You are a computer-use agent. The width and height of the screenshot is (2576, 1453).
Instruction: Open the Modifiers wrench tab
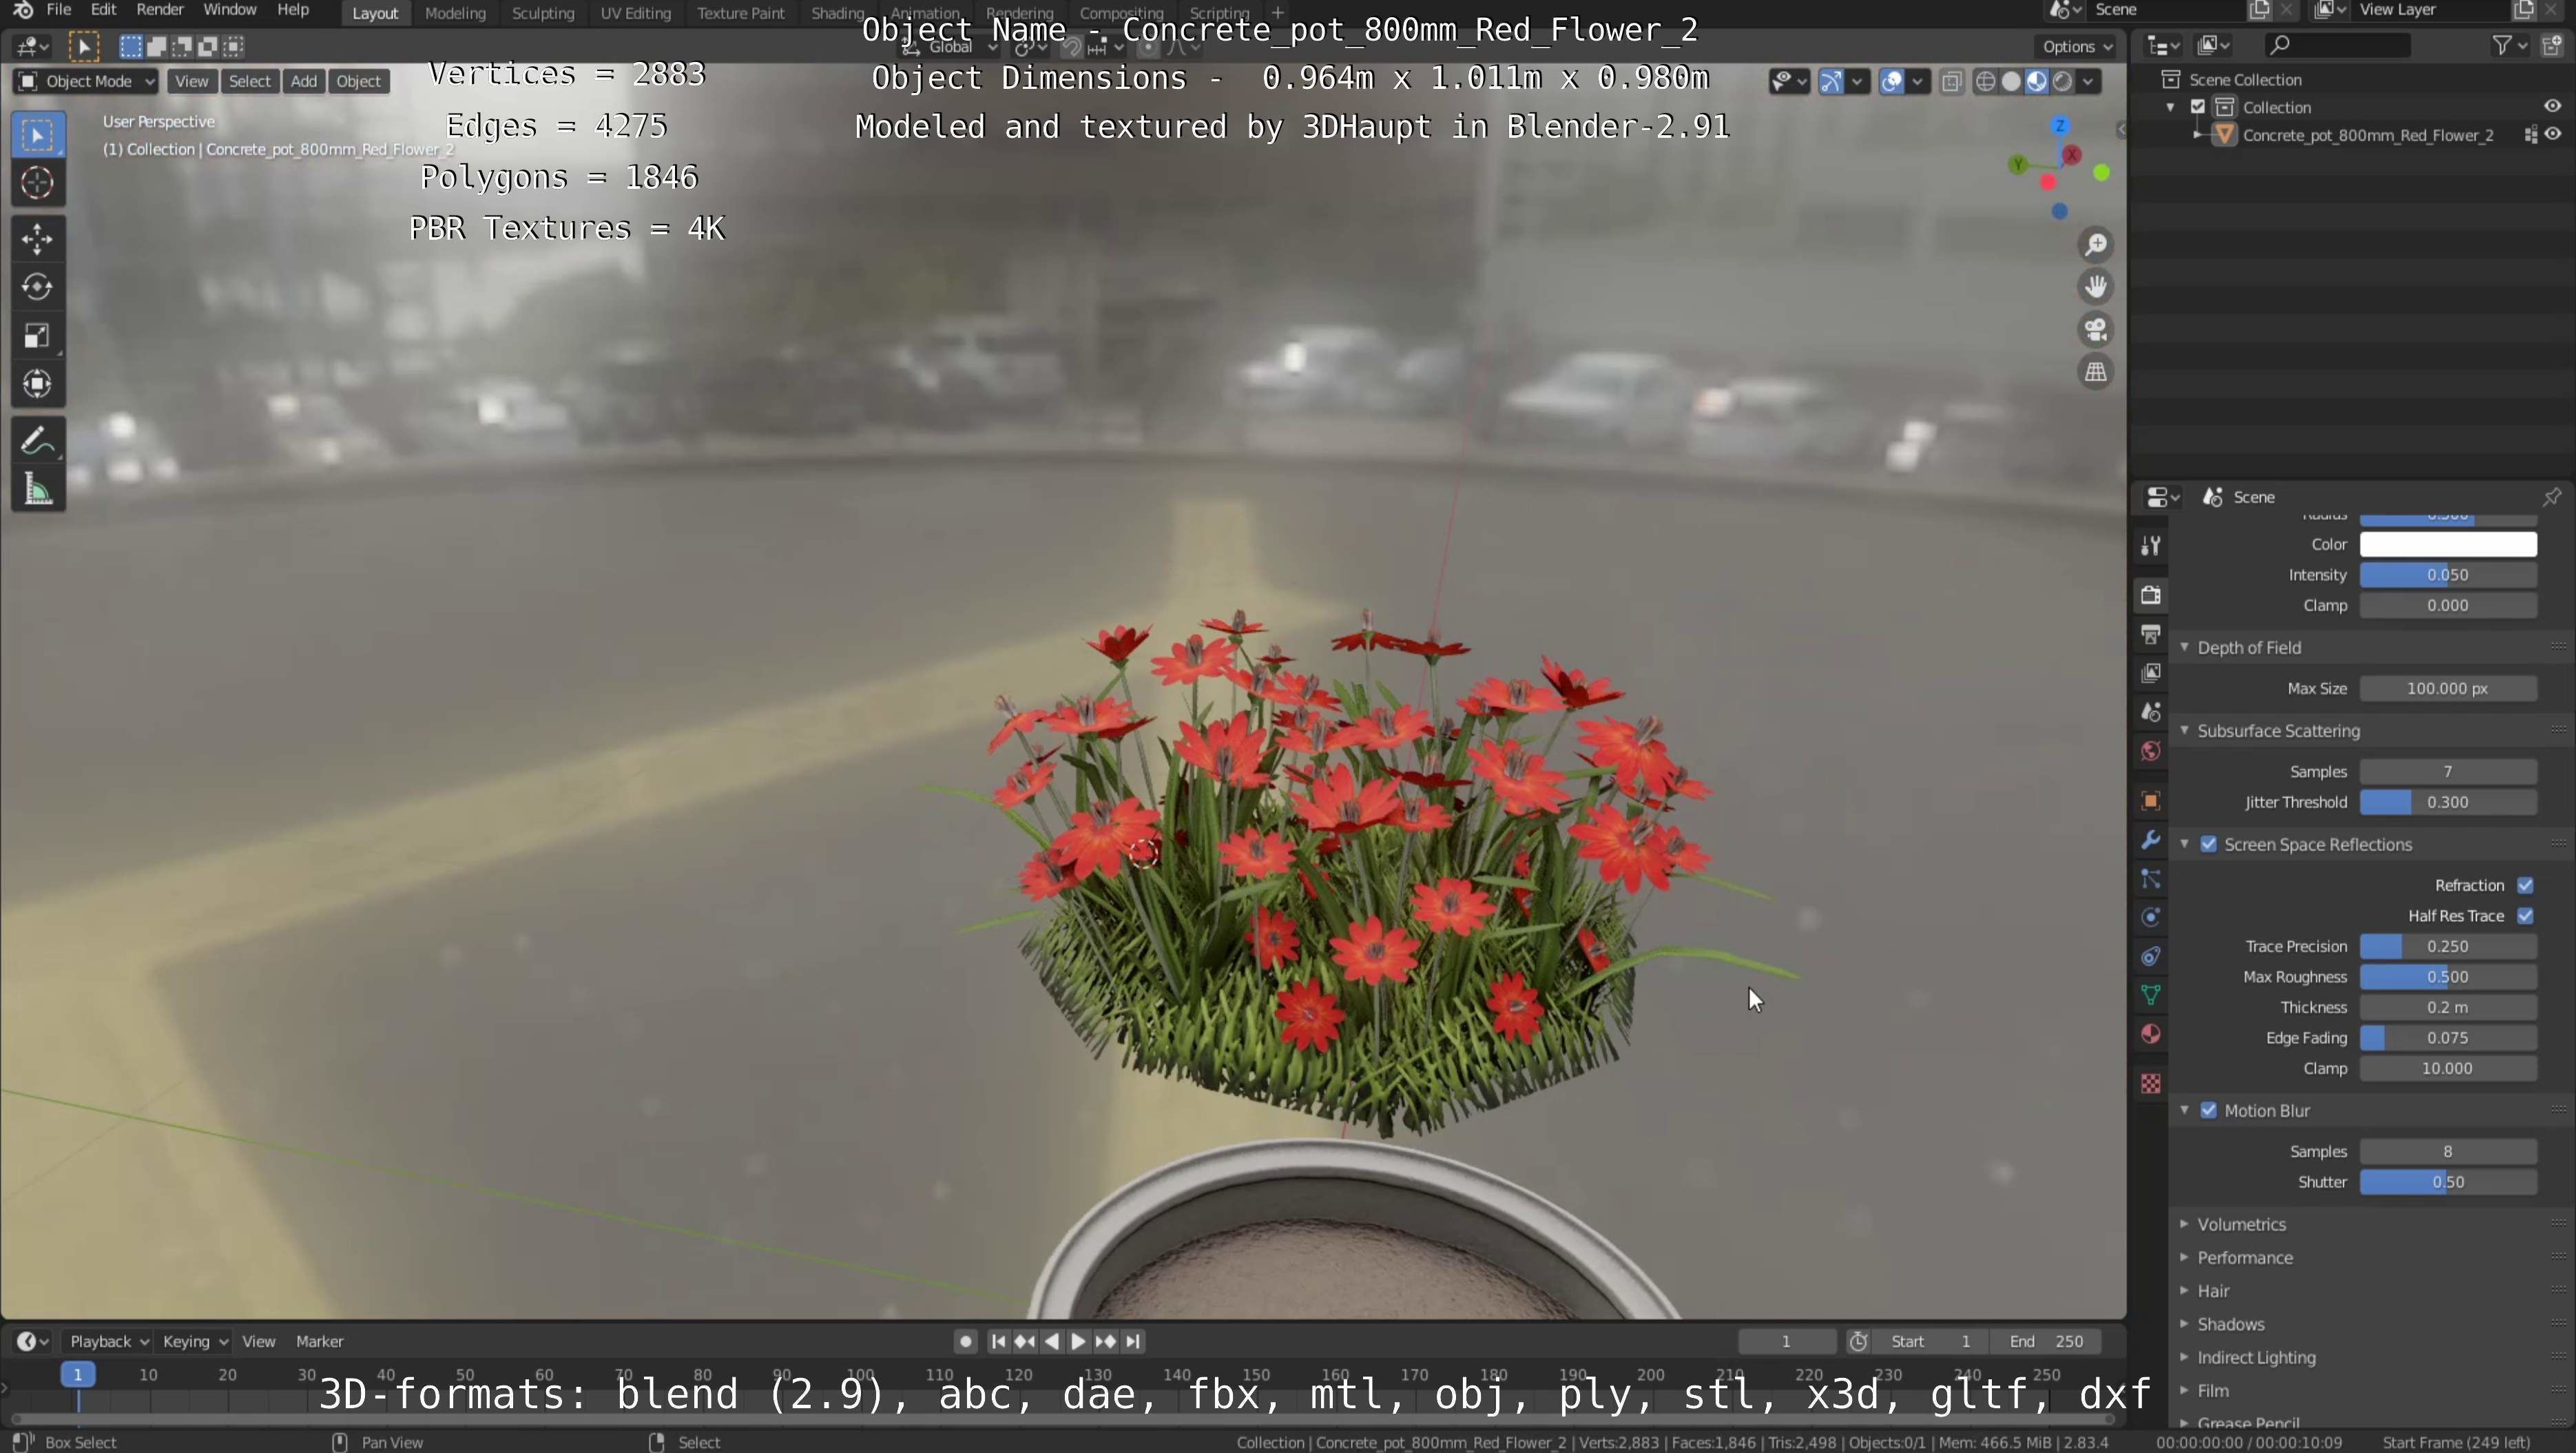tap(2151, 840)
